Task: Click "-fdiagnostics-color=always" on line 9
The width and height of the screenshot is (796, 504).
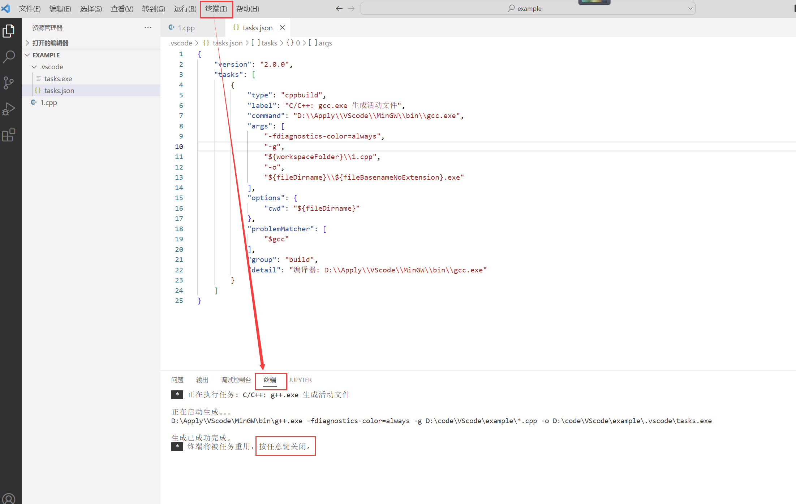Action: (x=322, y=136)
